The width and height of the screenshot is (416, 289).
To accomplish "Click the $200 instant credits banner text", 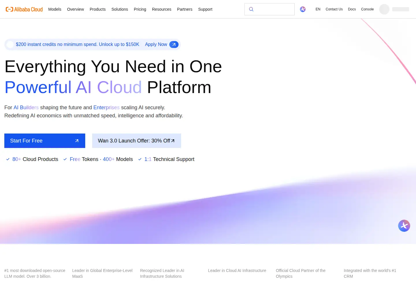I will click(x=77, y=45).
